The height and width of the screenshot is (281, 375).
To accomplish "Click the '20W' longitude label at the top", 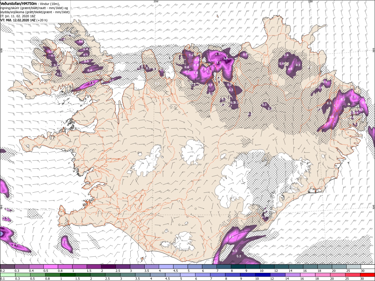I will pos(156,1).
